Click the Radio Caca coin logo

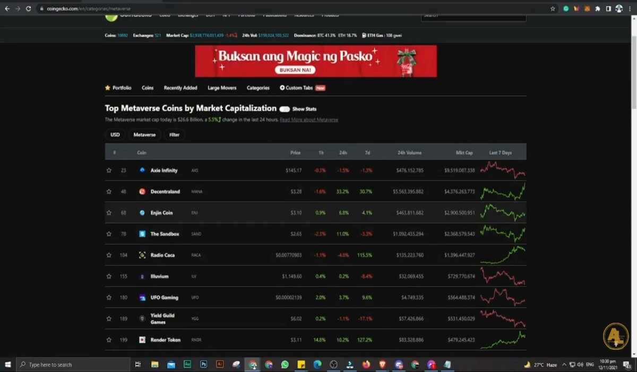[142, 255]
